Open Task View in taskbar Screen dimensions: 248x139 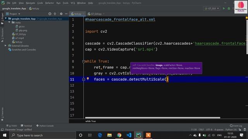point(90,135)
